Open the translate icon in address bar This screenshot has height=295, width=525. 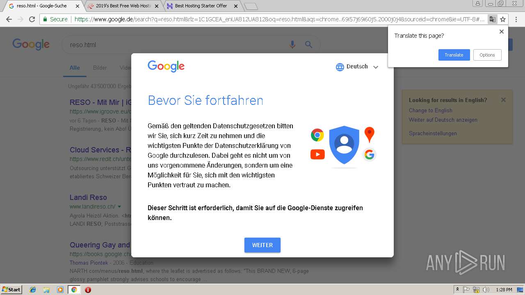click(x=492, y=19)
